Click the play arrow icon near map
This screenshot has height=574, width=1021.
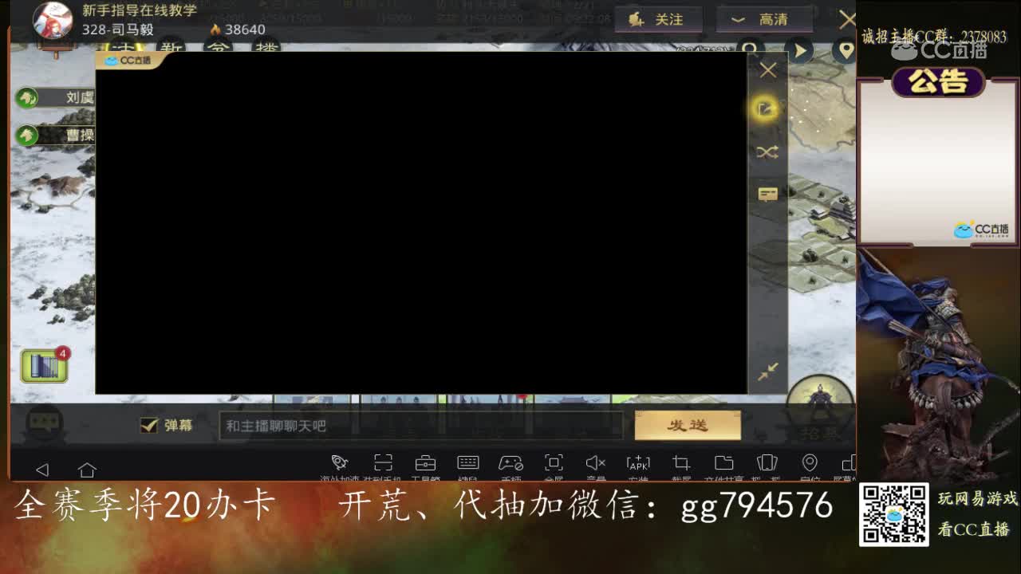(x=799, y=51)
